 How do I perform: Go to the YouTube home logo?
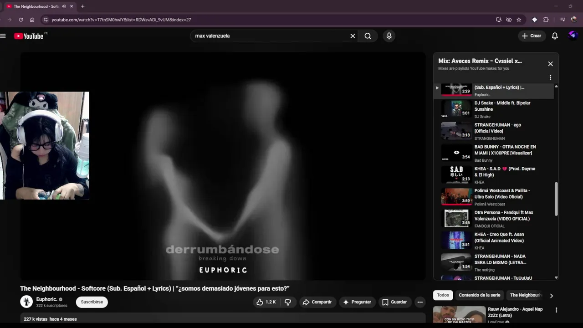click(29, 36)
